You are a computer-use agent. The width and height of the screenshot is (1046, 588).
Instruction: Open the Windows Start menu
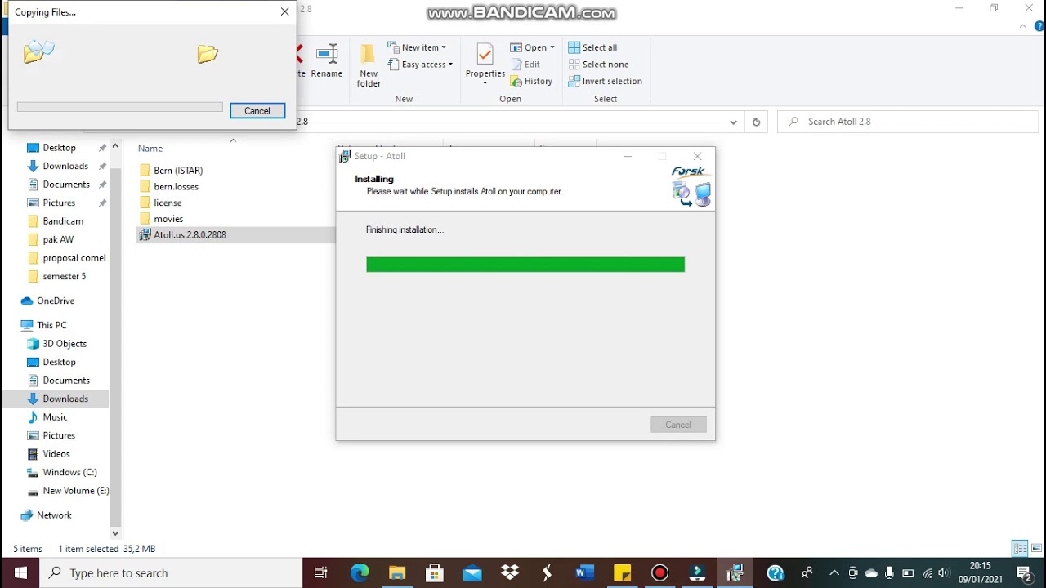(x=20, y=572)
